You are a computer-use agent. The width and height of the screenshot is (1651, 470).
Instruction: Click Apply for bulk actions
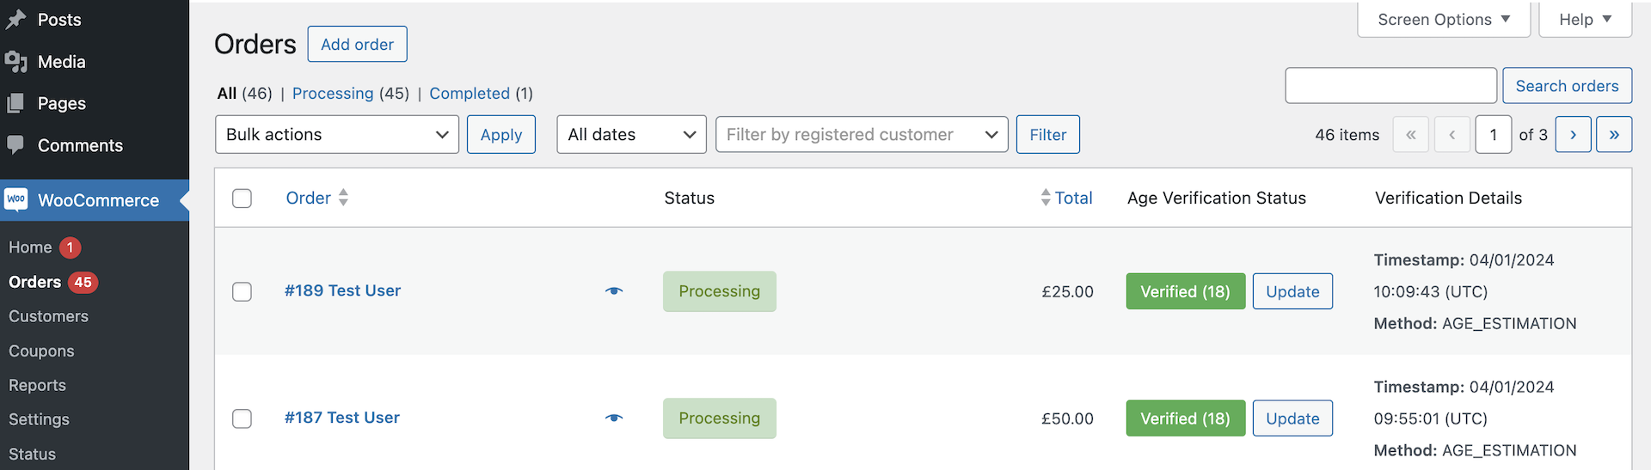(x=501, y=135)
